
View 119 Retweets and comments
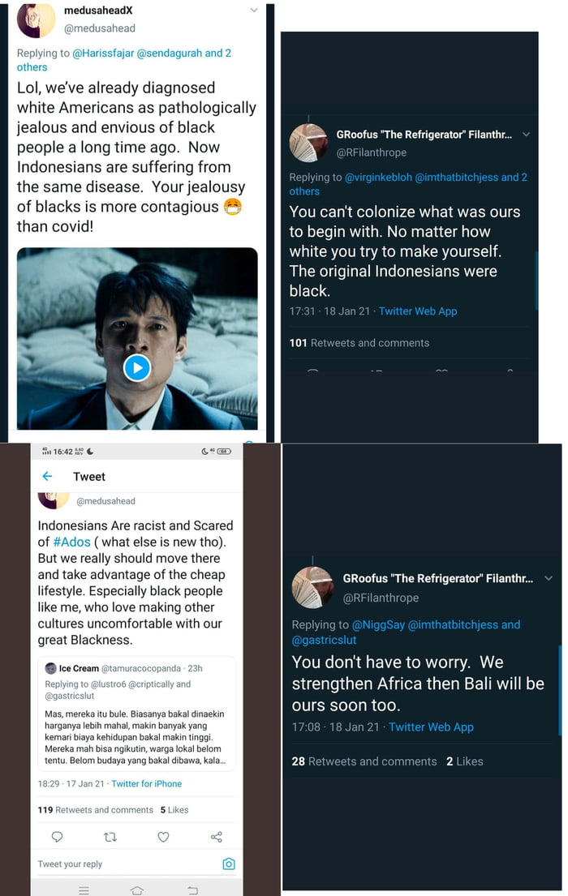click(95, 810)
